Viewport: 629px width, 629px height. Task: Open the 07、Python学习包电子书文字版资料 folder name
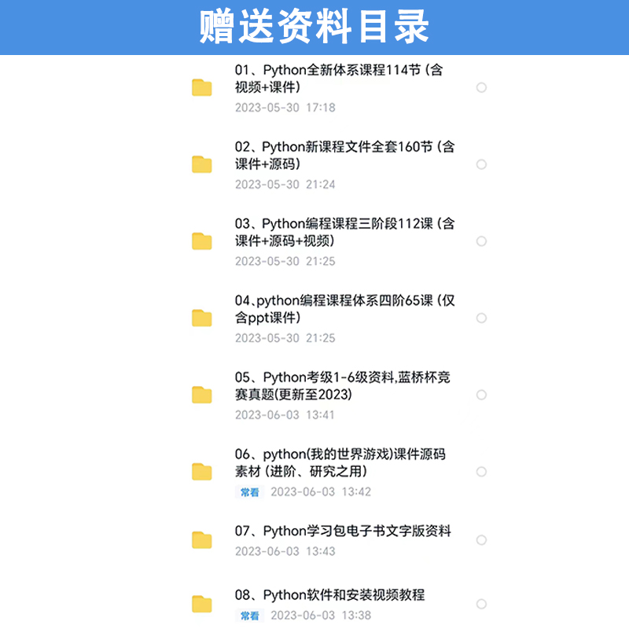point(343,532)
